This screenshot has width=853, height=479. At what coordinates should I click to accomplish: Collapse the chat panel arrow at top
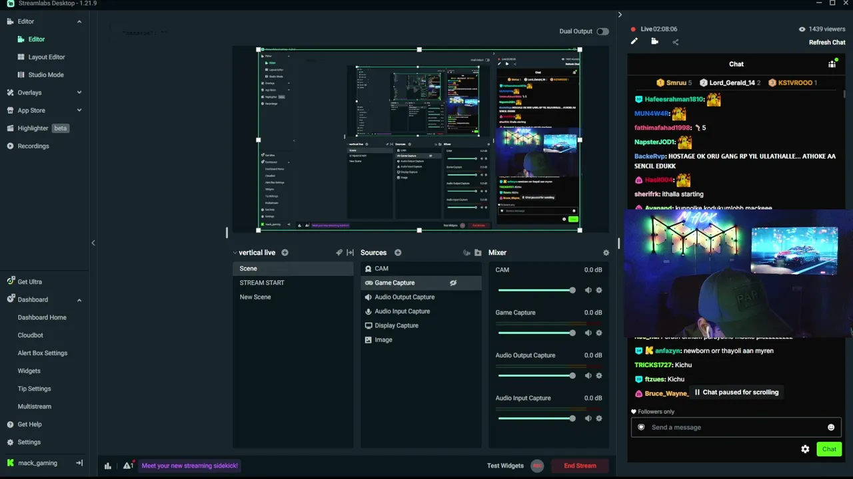click(620, 15)
